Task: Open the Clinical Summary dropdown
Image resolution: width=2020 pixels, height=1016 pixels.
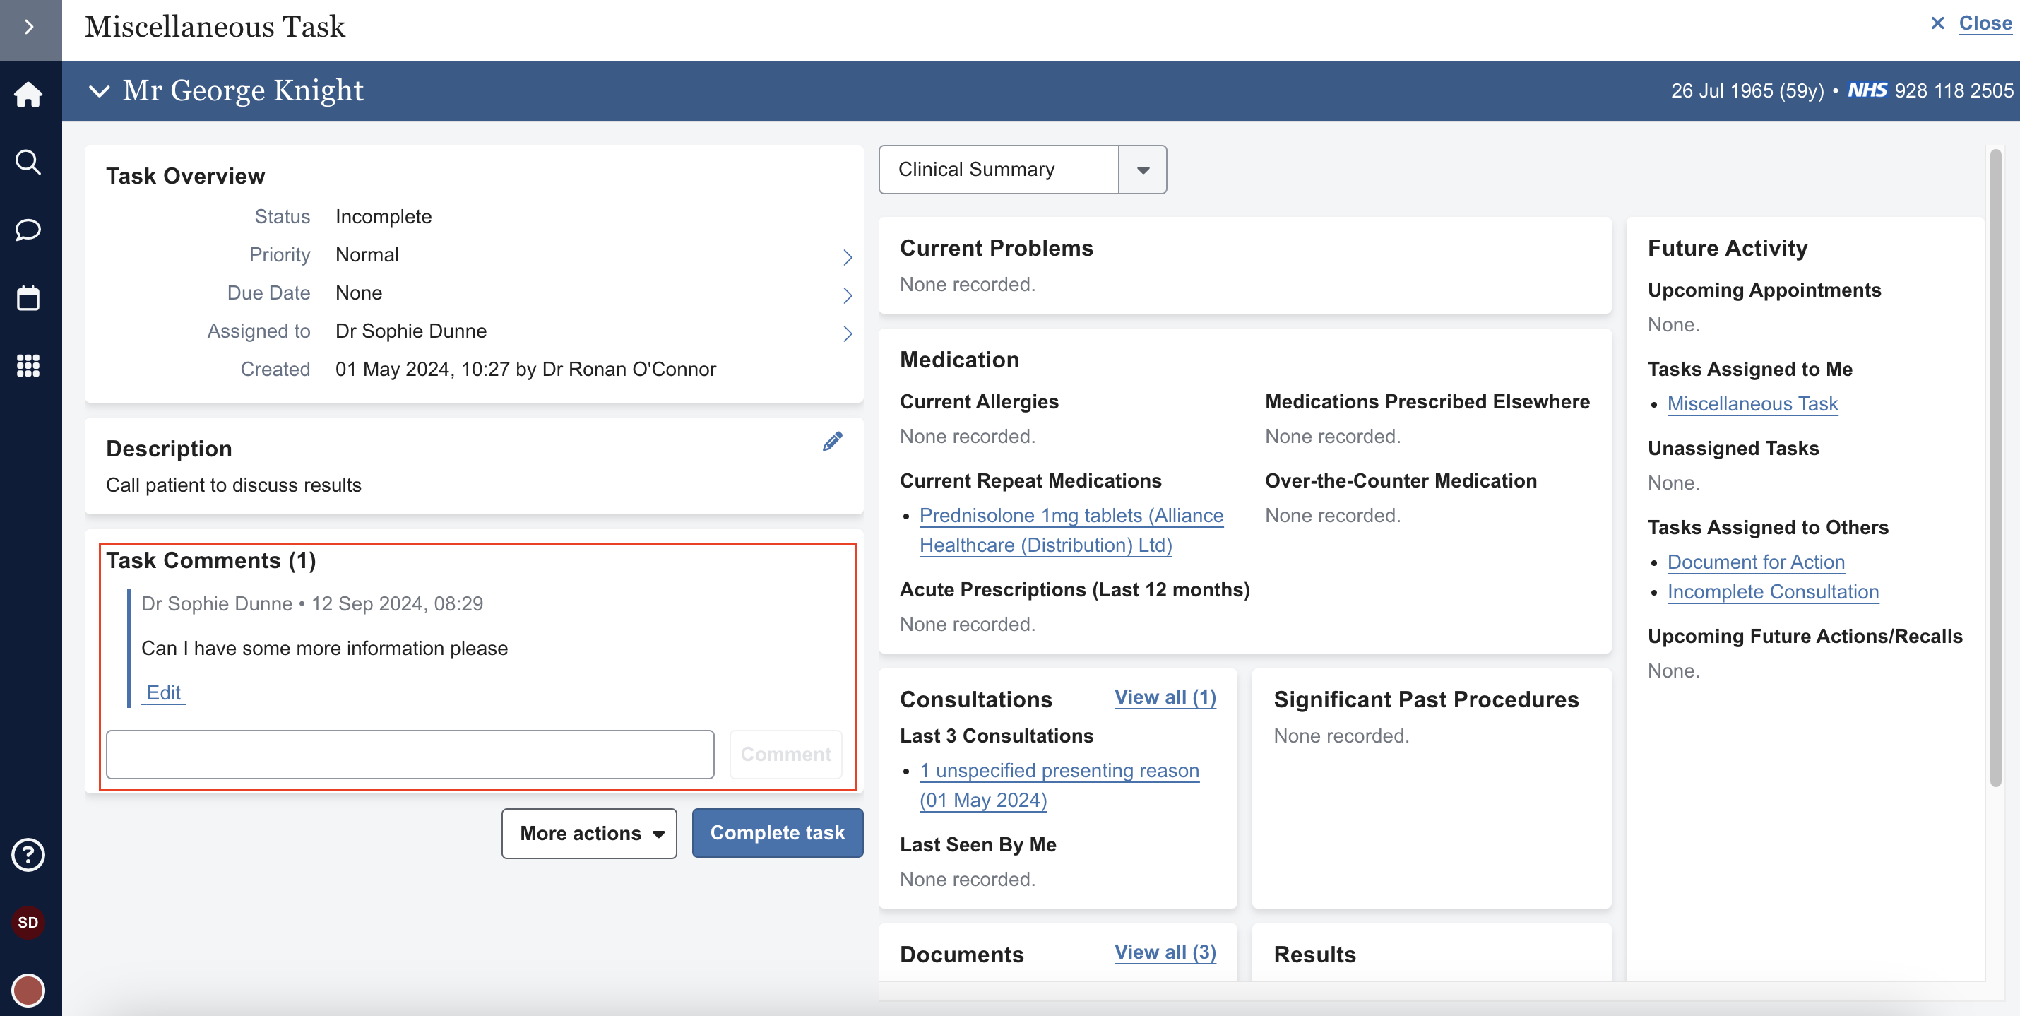Action: pyautogui.click(x=1143, y=170)
